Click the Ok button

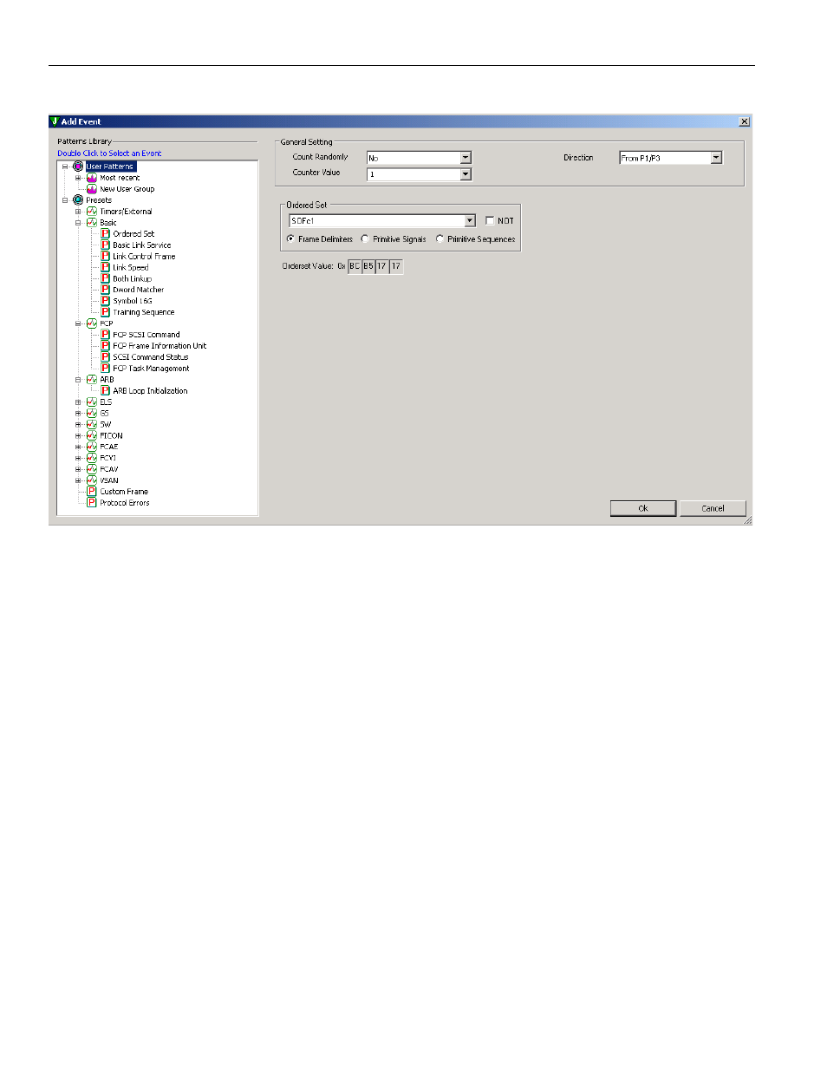click(x=643, y=508)
